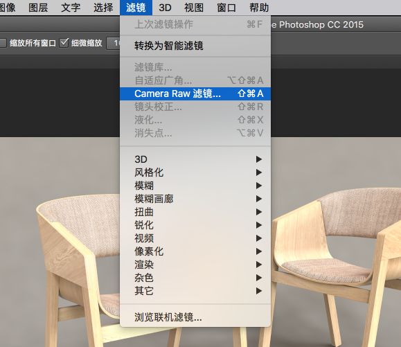Viewport: 401px width, 347px height.
Task: Expand the 视频 submenu
Action: pos(195,238)
